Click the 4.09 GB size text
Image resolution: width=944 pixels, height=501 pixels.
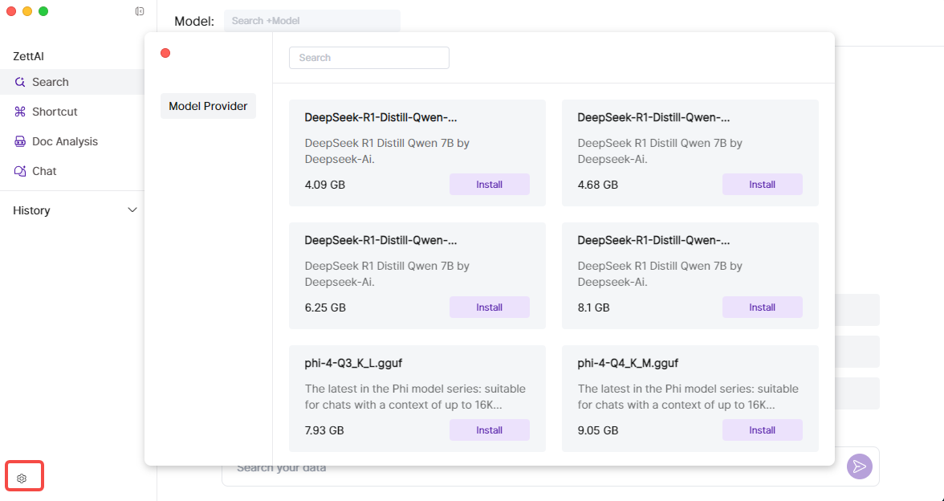(x=325, y=185)
